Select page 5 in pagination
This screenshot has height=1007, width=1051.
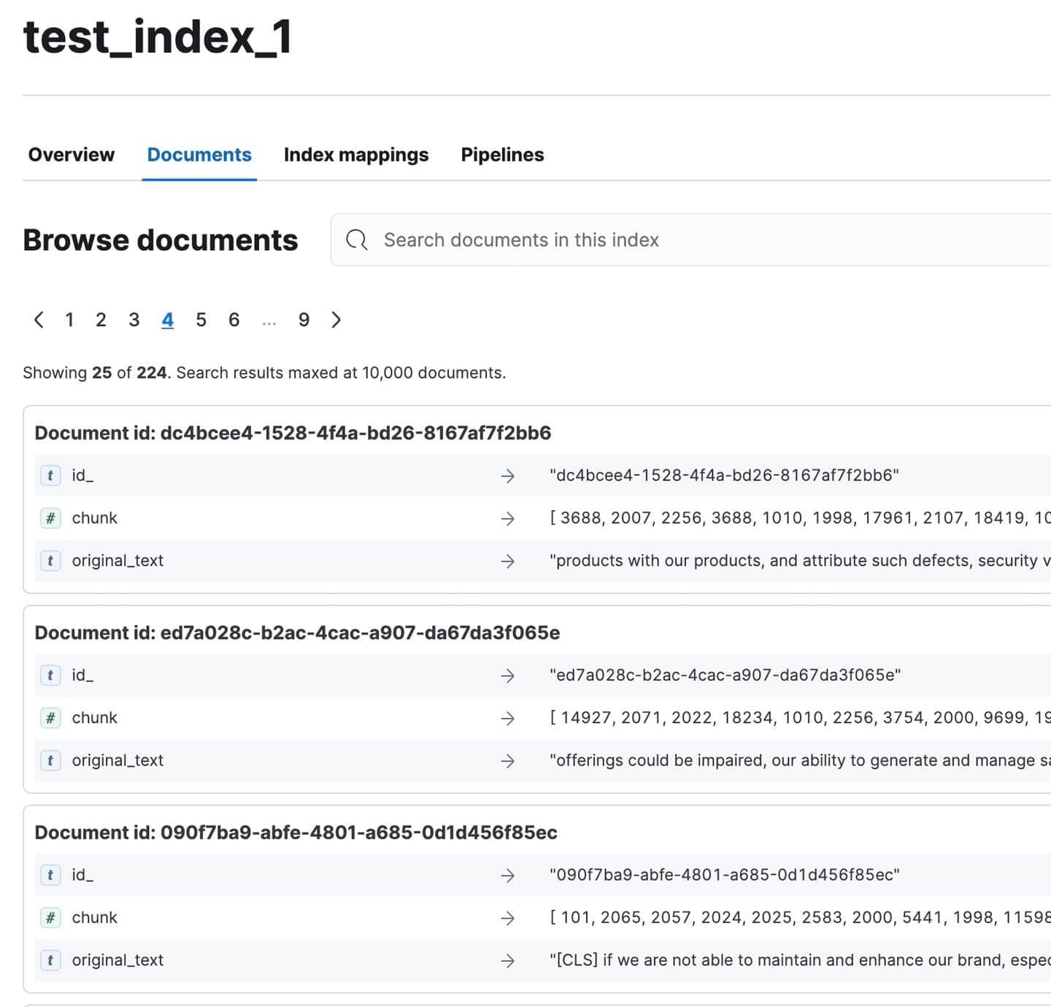(201, 320)
